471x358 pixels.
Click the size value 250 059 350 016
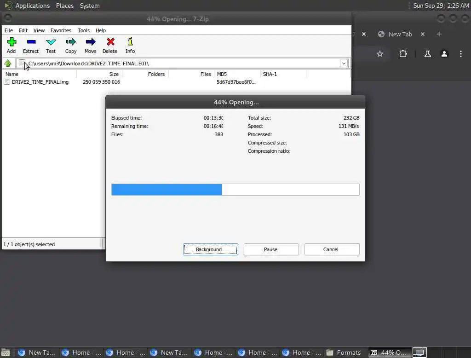pyautogui.click(x=101, y=82)
